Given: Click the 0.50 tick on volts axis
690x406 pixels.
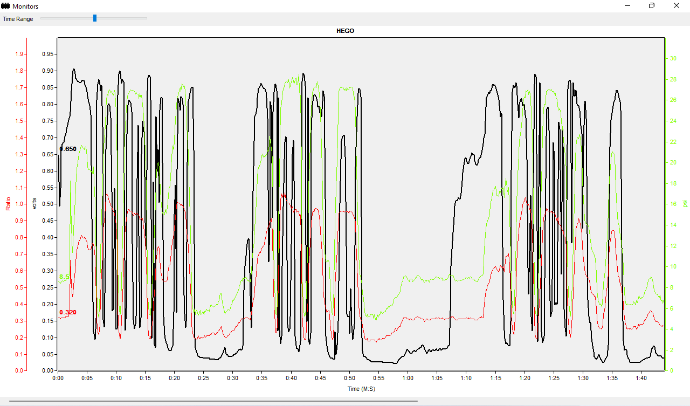Looking at the screenshot, I should click(x=49, y=204).
